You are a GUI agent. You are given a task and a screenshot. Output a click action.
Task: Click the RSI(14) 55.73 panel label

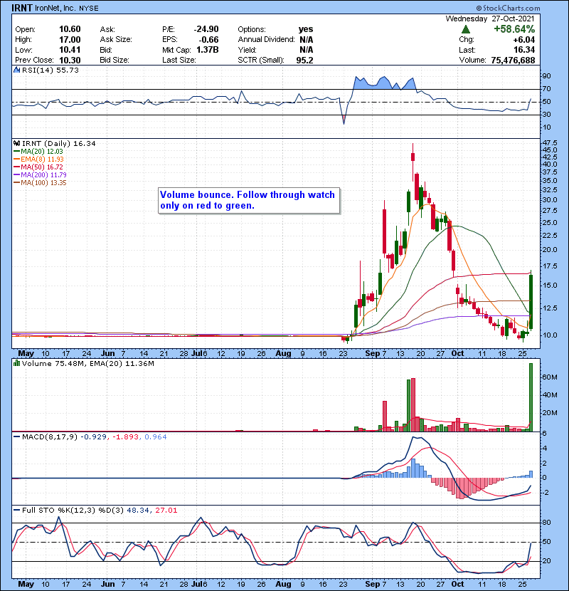50,70
